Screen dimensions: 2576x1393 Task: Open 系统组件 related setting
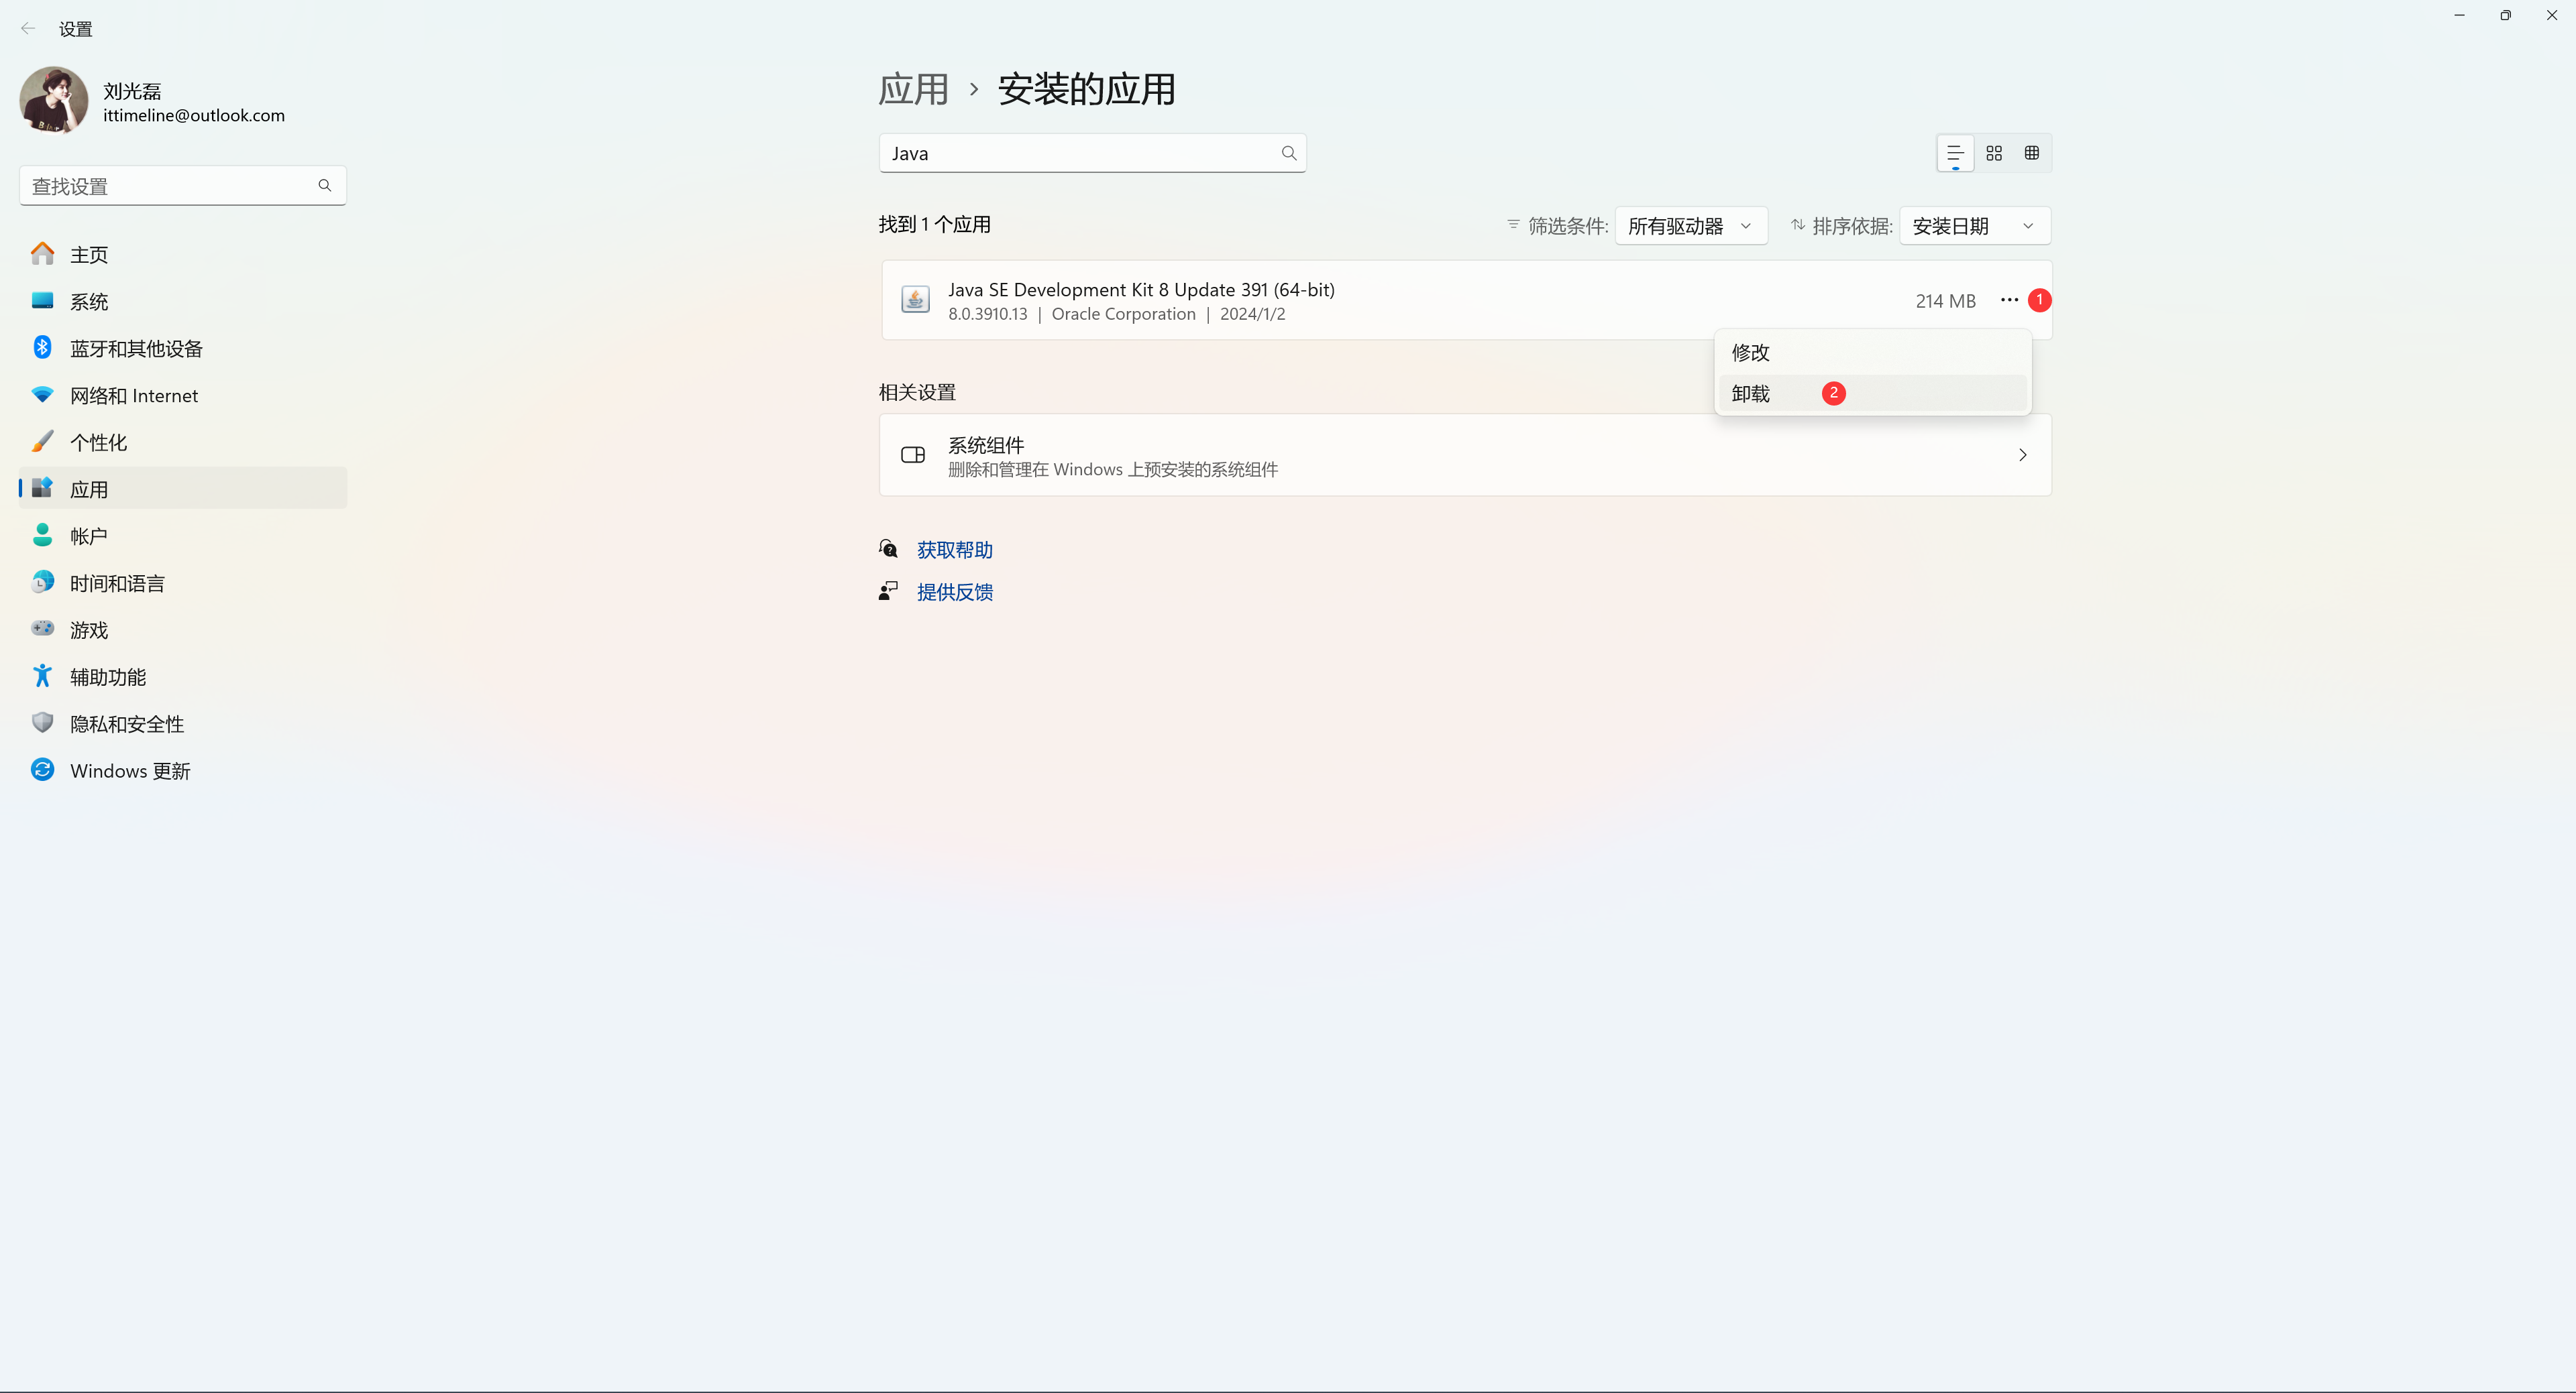tap(1465, 456)
